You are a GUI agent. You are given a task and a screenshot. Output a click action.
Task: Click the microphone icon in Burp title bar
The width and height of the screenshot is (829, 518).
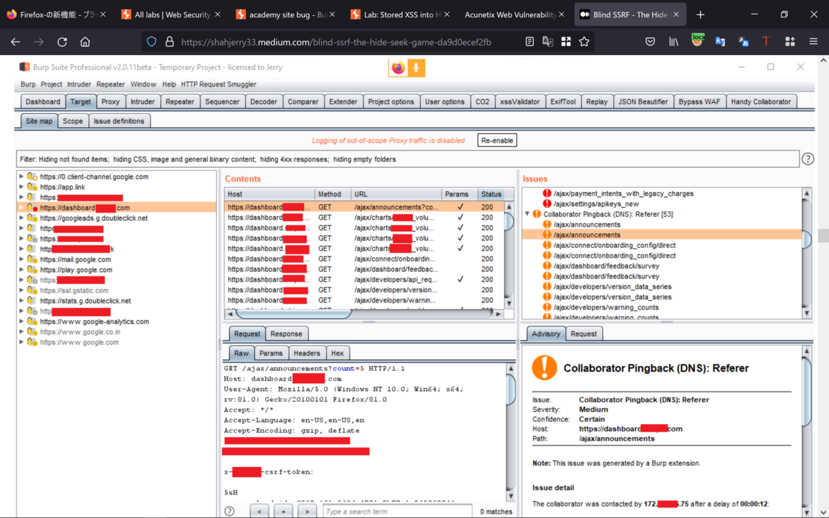[x=416, y=67]
